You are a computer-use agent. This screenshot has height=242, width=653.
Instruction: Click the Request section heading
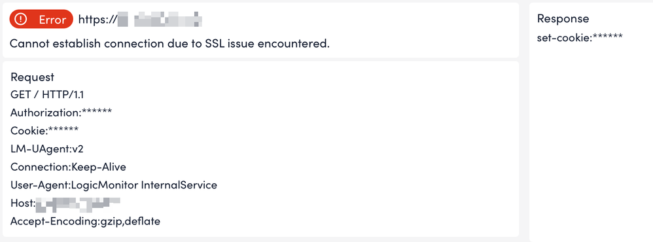pos(33,77)
